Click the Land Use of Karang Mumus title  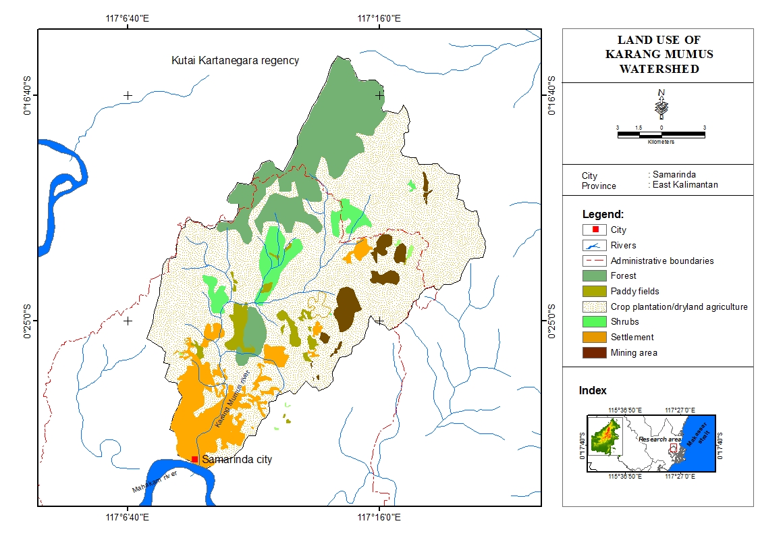pos(658,55)
